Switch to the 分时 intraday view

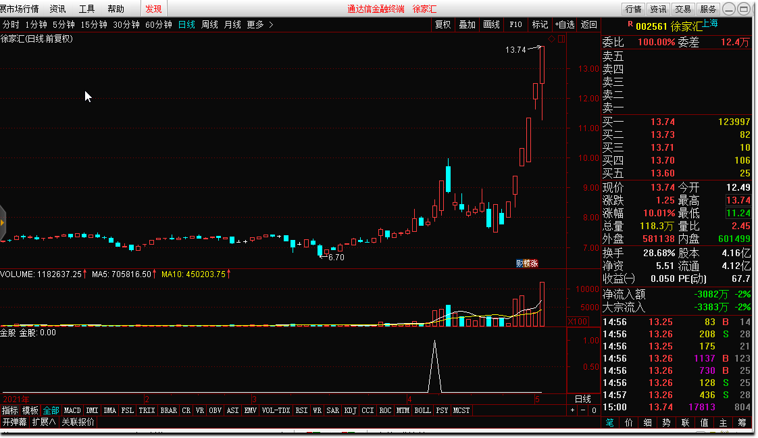point(11,24)
